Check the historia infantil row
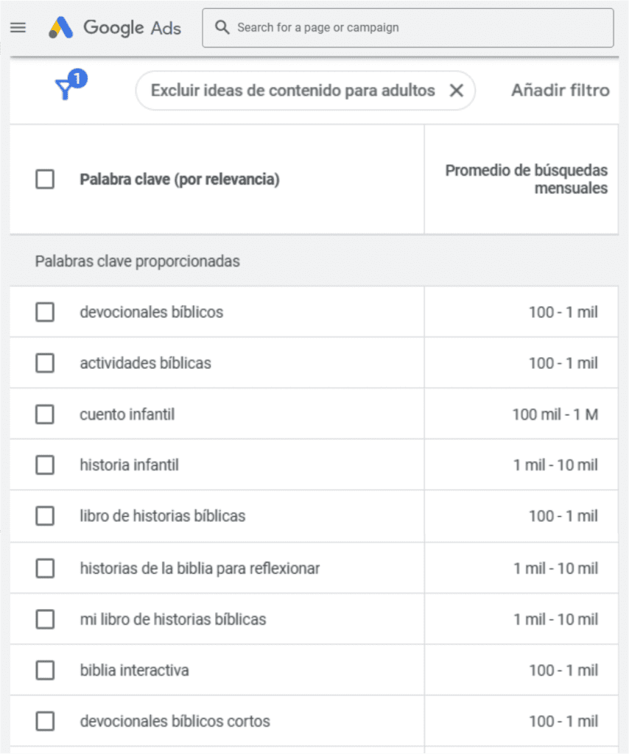This screenshot has width=629, height=754. coord(45,465)
